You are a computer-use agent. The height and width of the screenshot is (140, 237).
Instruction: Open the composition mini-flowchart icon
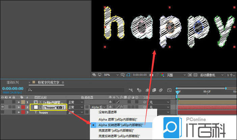pyautogui.click(x=130, y=90)
